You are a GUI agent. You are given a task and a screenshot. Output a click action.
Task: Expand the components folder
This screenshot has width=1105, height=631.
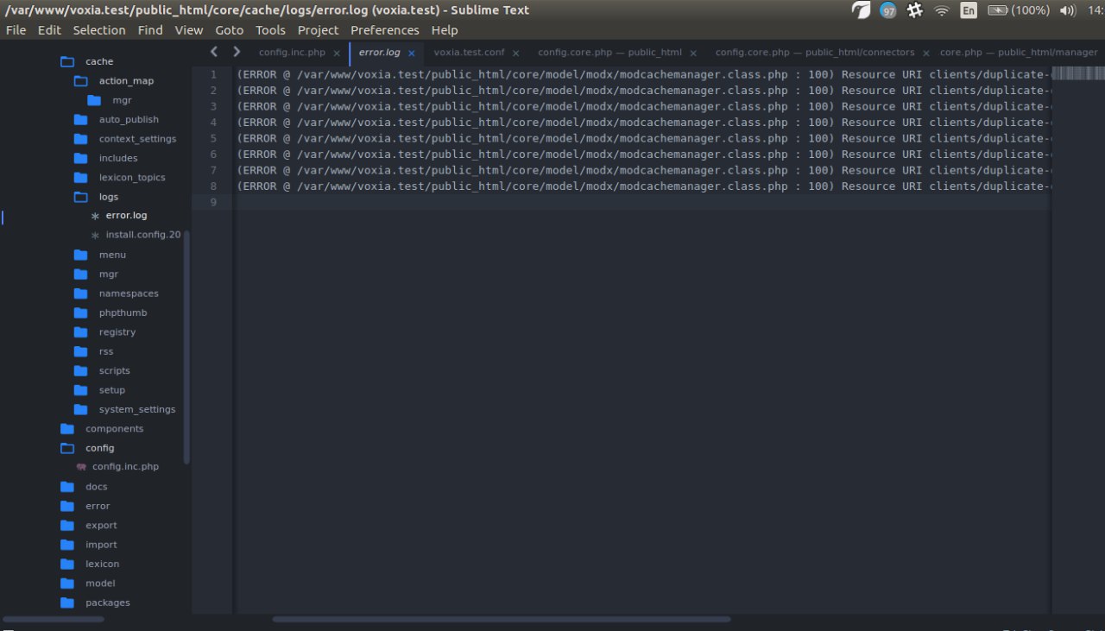tap(67, 429)
